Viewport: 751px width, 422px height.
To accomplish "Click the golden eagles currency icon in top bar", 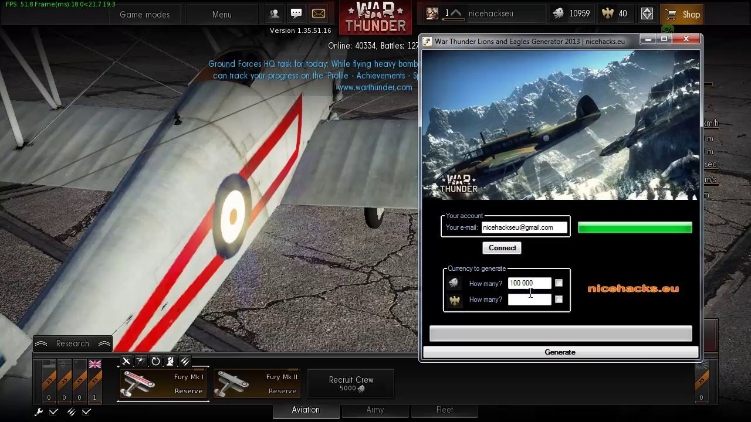I will pos(608,13).
